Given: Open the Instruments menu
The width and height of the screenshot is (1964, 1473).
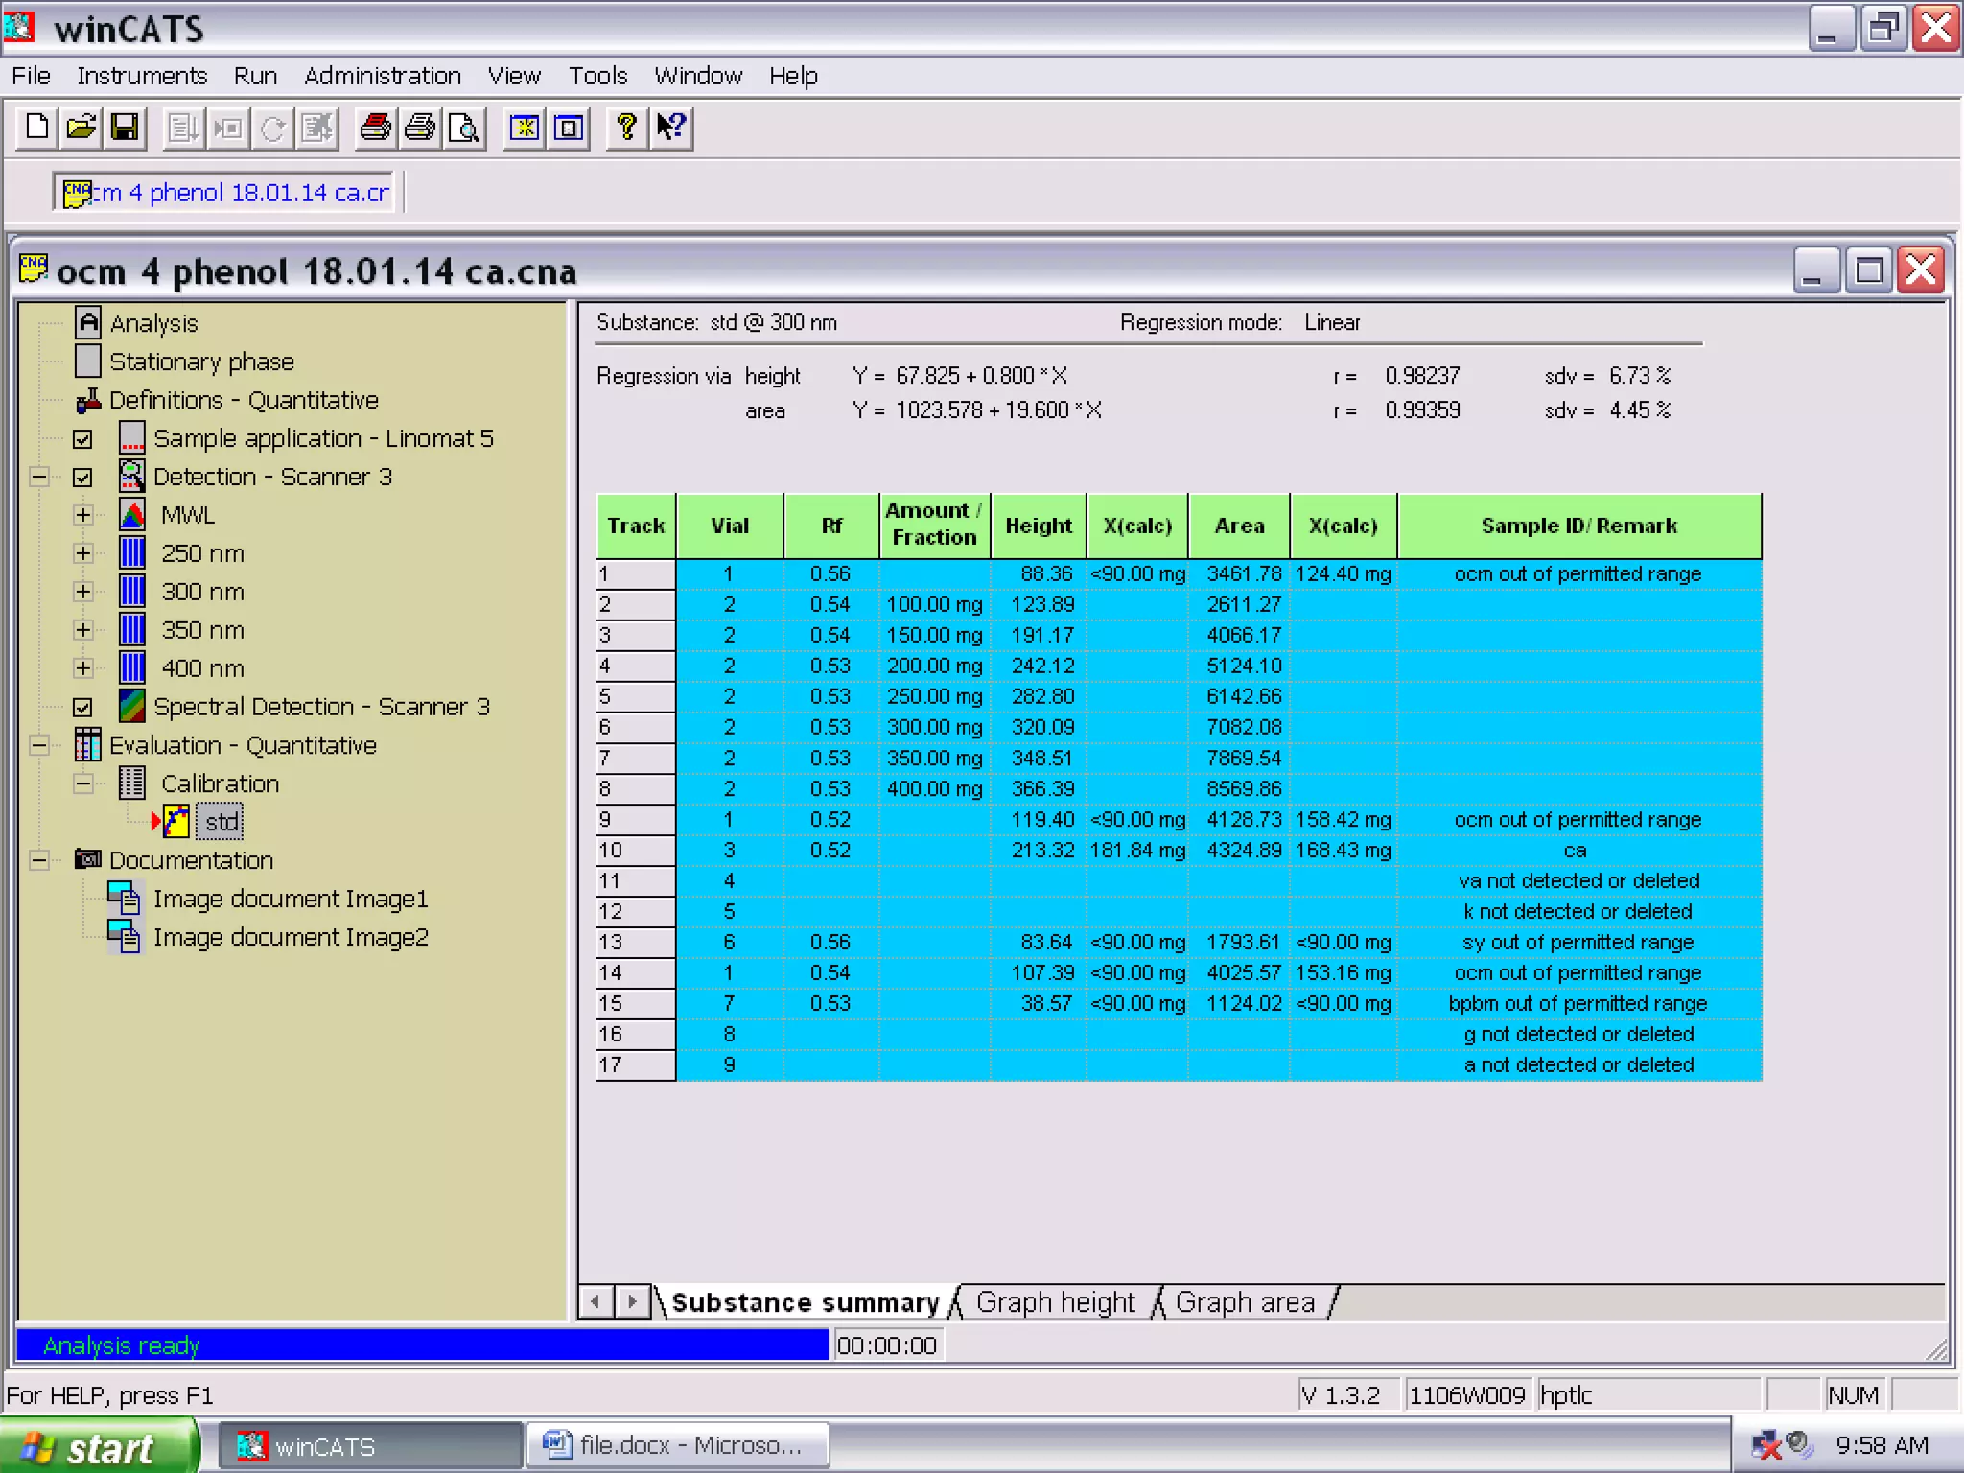Looking at the screenshot, I should click(x=142, y=76).
